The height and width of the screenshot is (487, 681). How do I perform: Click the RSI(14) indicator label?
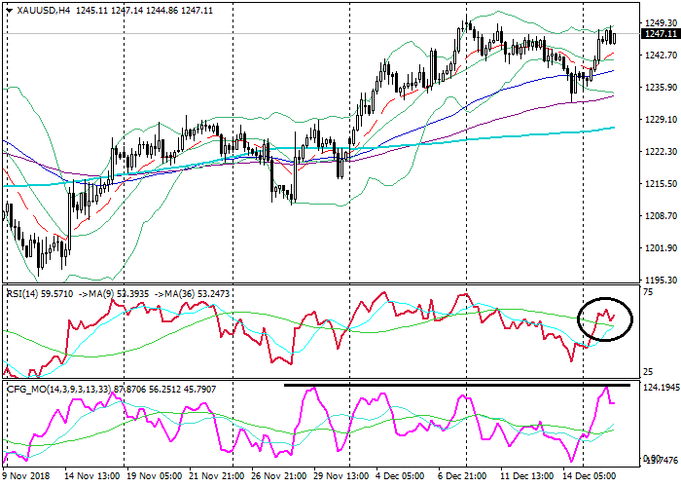pos(23,291)
